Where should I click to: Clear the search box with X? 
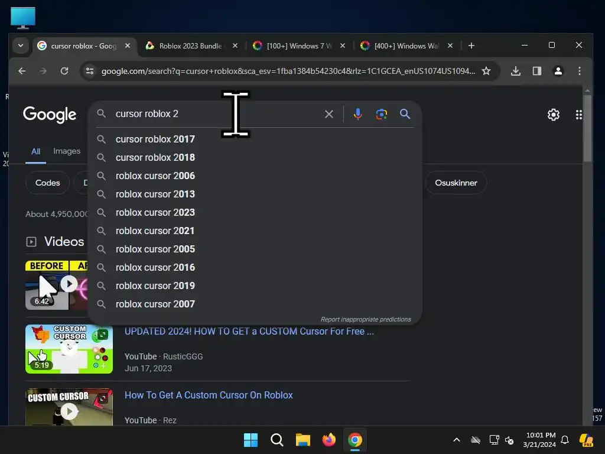[x=329, y=114]
